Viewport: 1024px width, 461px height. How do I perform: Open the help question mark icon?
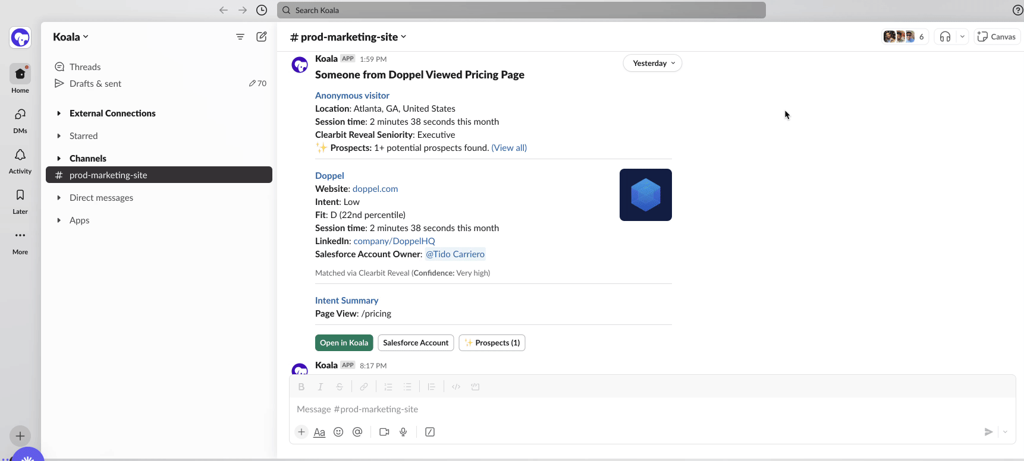point(1017,10)
